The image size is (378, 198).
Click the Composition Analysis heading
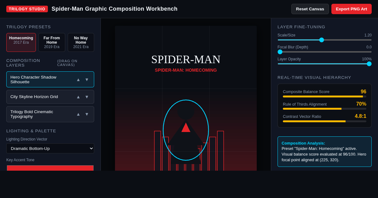[x=303, y=143]
